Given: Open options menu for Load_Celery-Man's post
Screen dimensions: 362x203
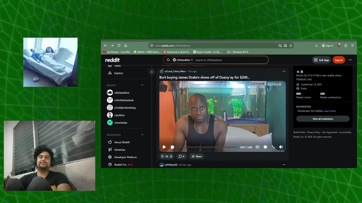Looking at the screenshot, I should 284,71.
